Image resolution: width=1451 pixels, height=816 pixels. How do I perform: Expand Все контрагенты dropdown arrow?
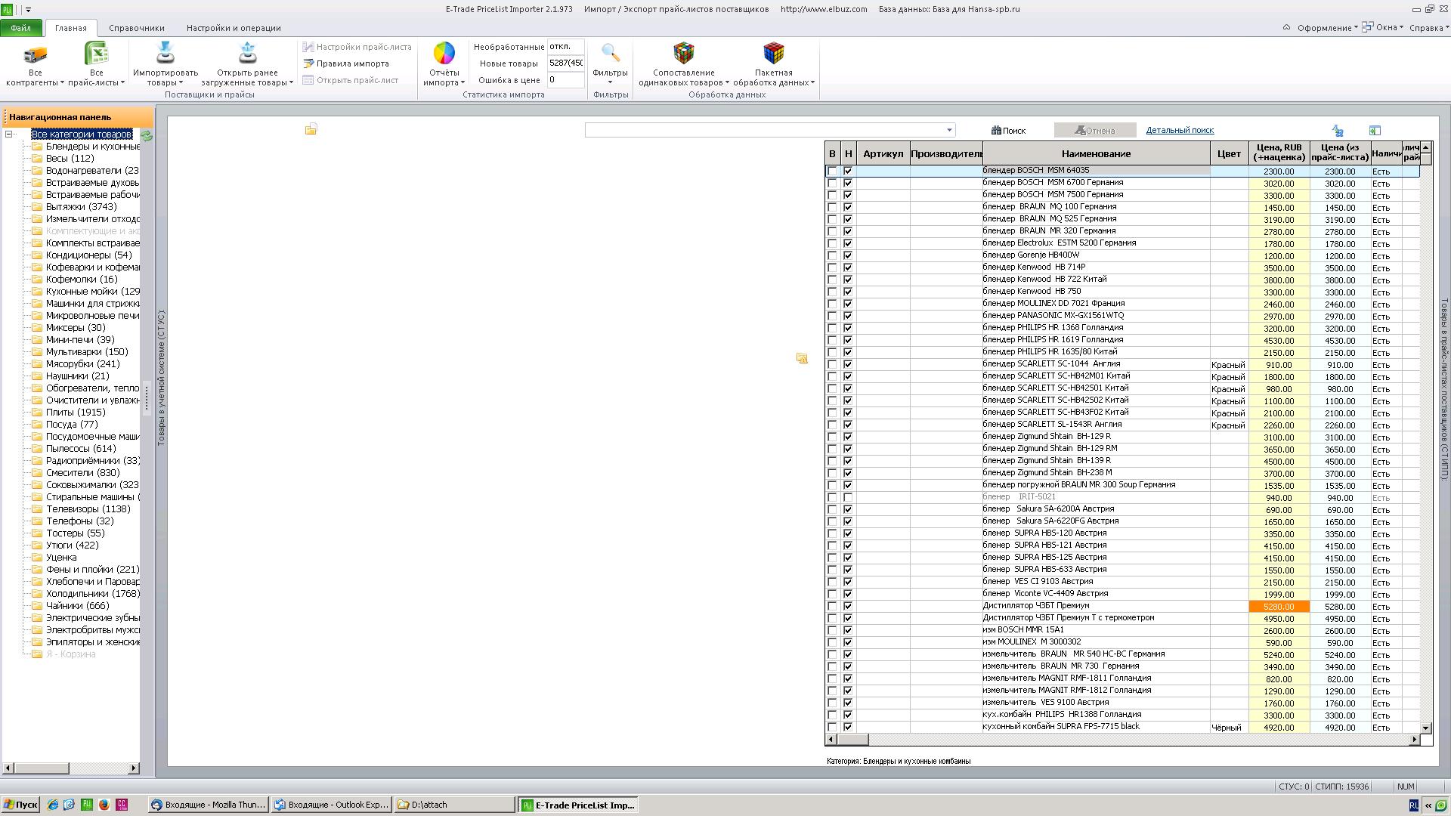[62, 83]
